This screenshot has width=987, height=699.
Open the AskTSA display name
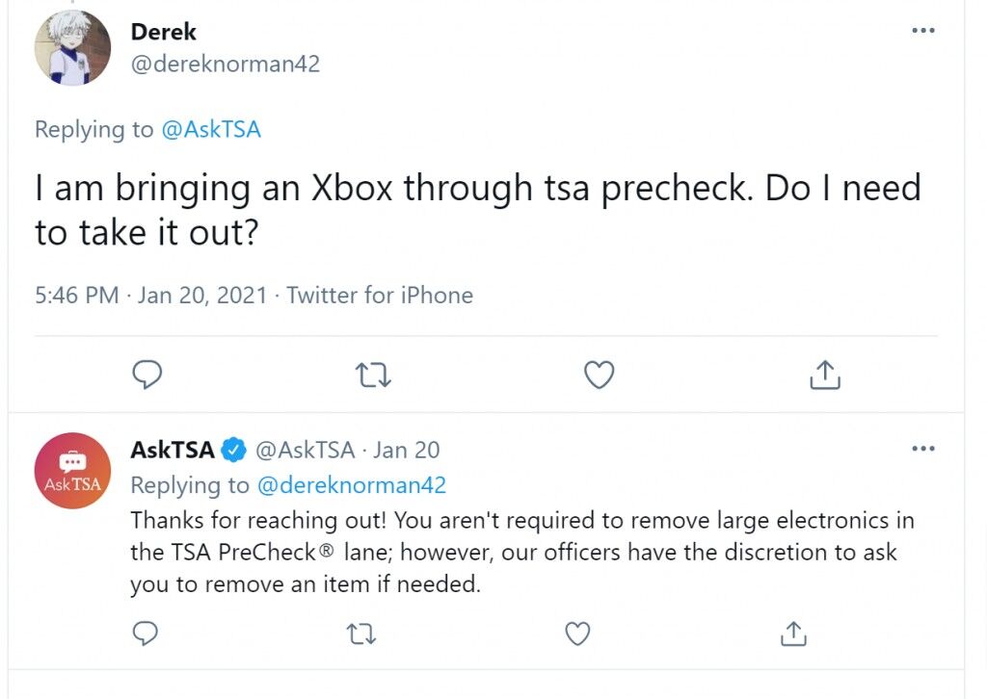click(173, 450)
